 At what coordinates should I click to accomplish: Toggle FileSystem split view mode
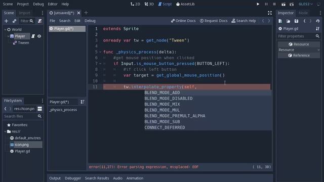(39, 109)
